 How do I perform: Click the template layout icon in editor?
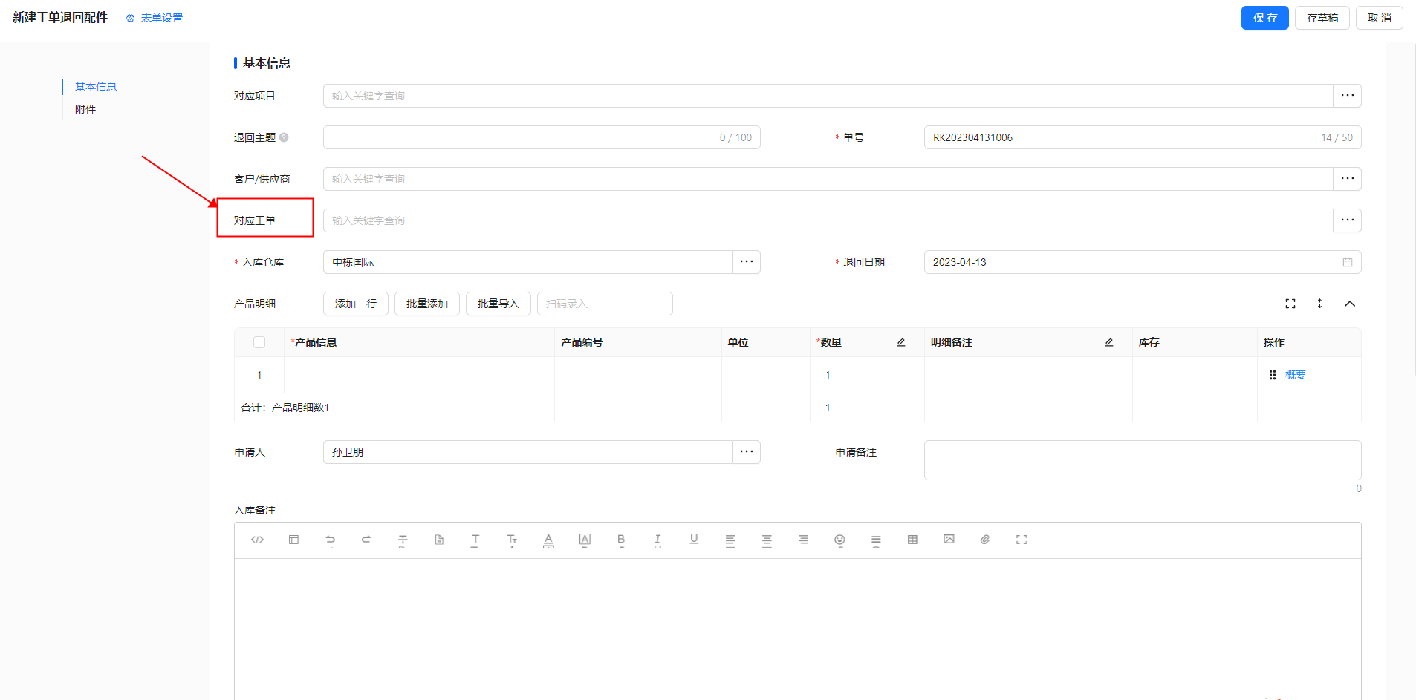click(293, 540)
